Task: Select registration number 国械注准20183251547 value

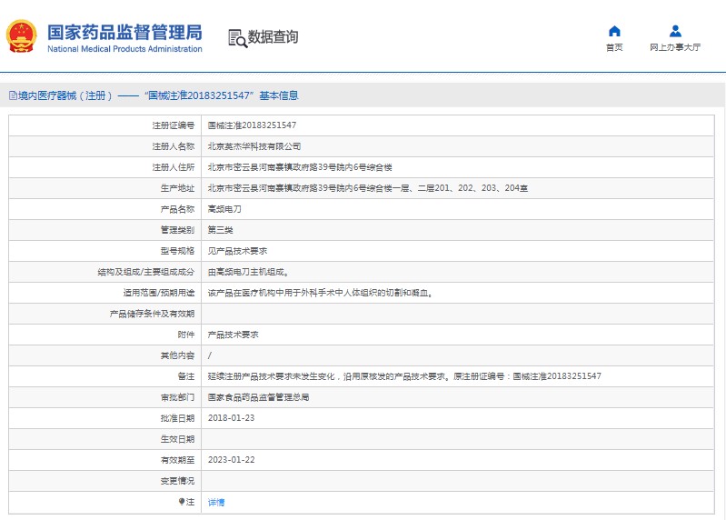Action: click(252, 125)
